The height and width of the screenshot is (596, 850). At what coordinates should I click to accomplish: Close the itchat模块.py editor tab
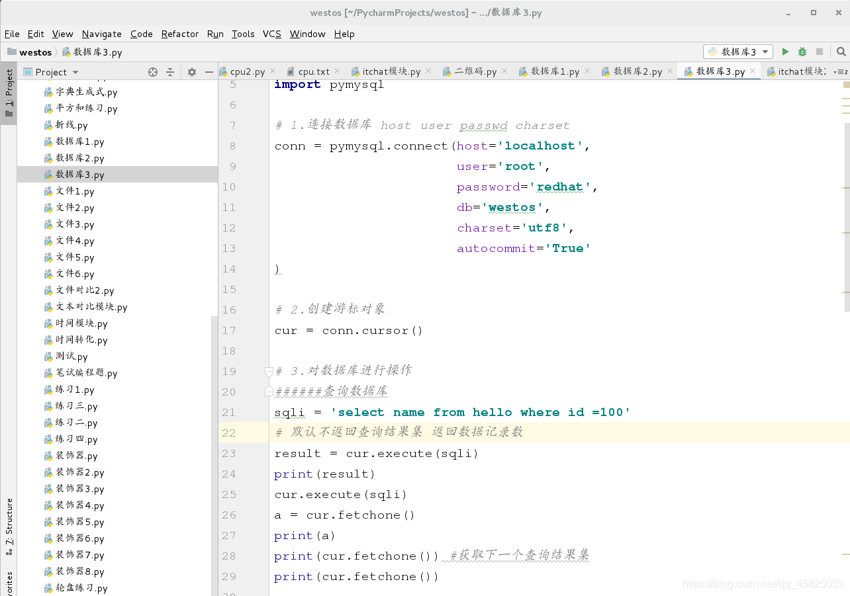428,71
